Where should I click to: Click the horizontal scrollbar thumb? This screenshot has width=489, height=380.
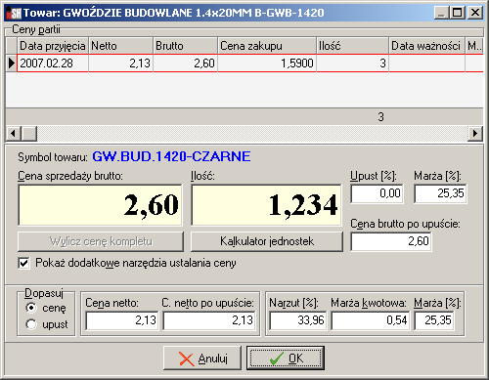[x=29, y=134]
